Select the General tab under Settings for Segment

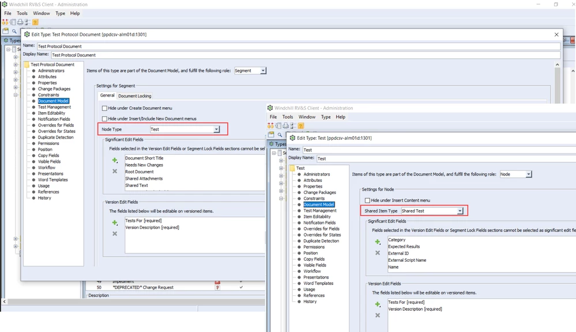(107, 96)
